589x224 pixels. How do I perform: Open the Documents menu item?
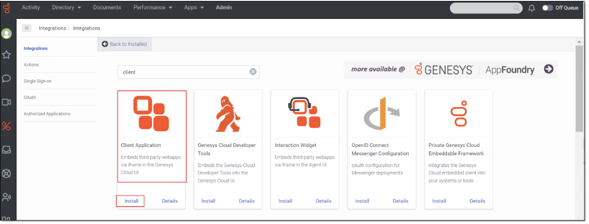[107, 8]
